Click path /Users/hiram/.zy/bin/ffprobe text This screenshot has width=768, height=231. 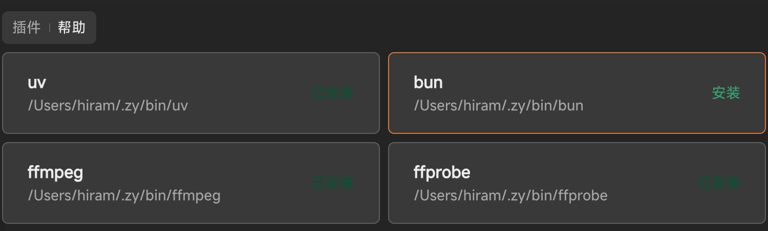[x=510, y=196]
